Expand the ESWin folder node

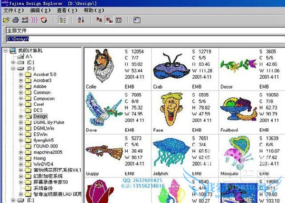pos(21,134)
